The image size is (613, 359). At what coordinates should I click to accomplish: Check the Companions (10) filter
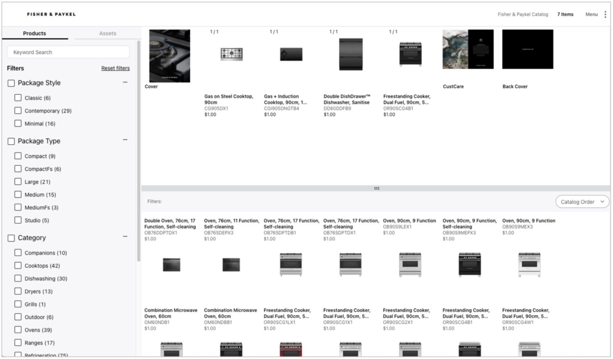(18, 253)
